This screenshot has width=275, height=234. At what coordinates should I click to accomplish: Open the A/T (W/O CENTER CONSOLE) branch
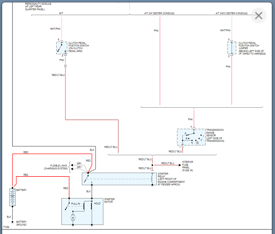pos(232,13)
